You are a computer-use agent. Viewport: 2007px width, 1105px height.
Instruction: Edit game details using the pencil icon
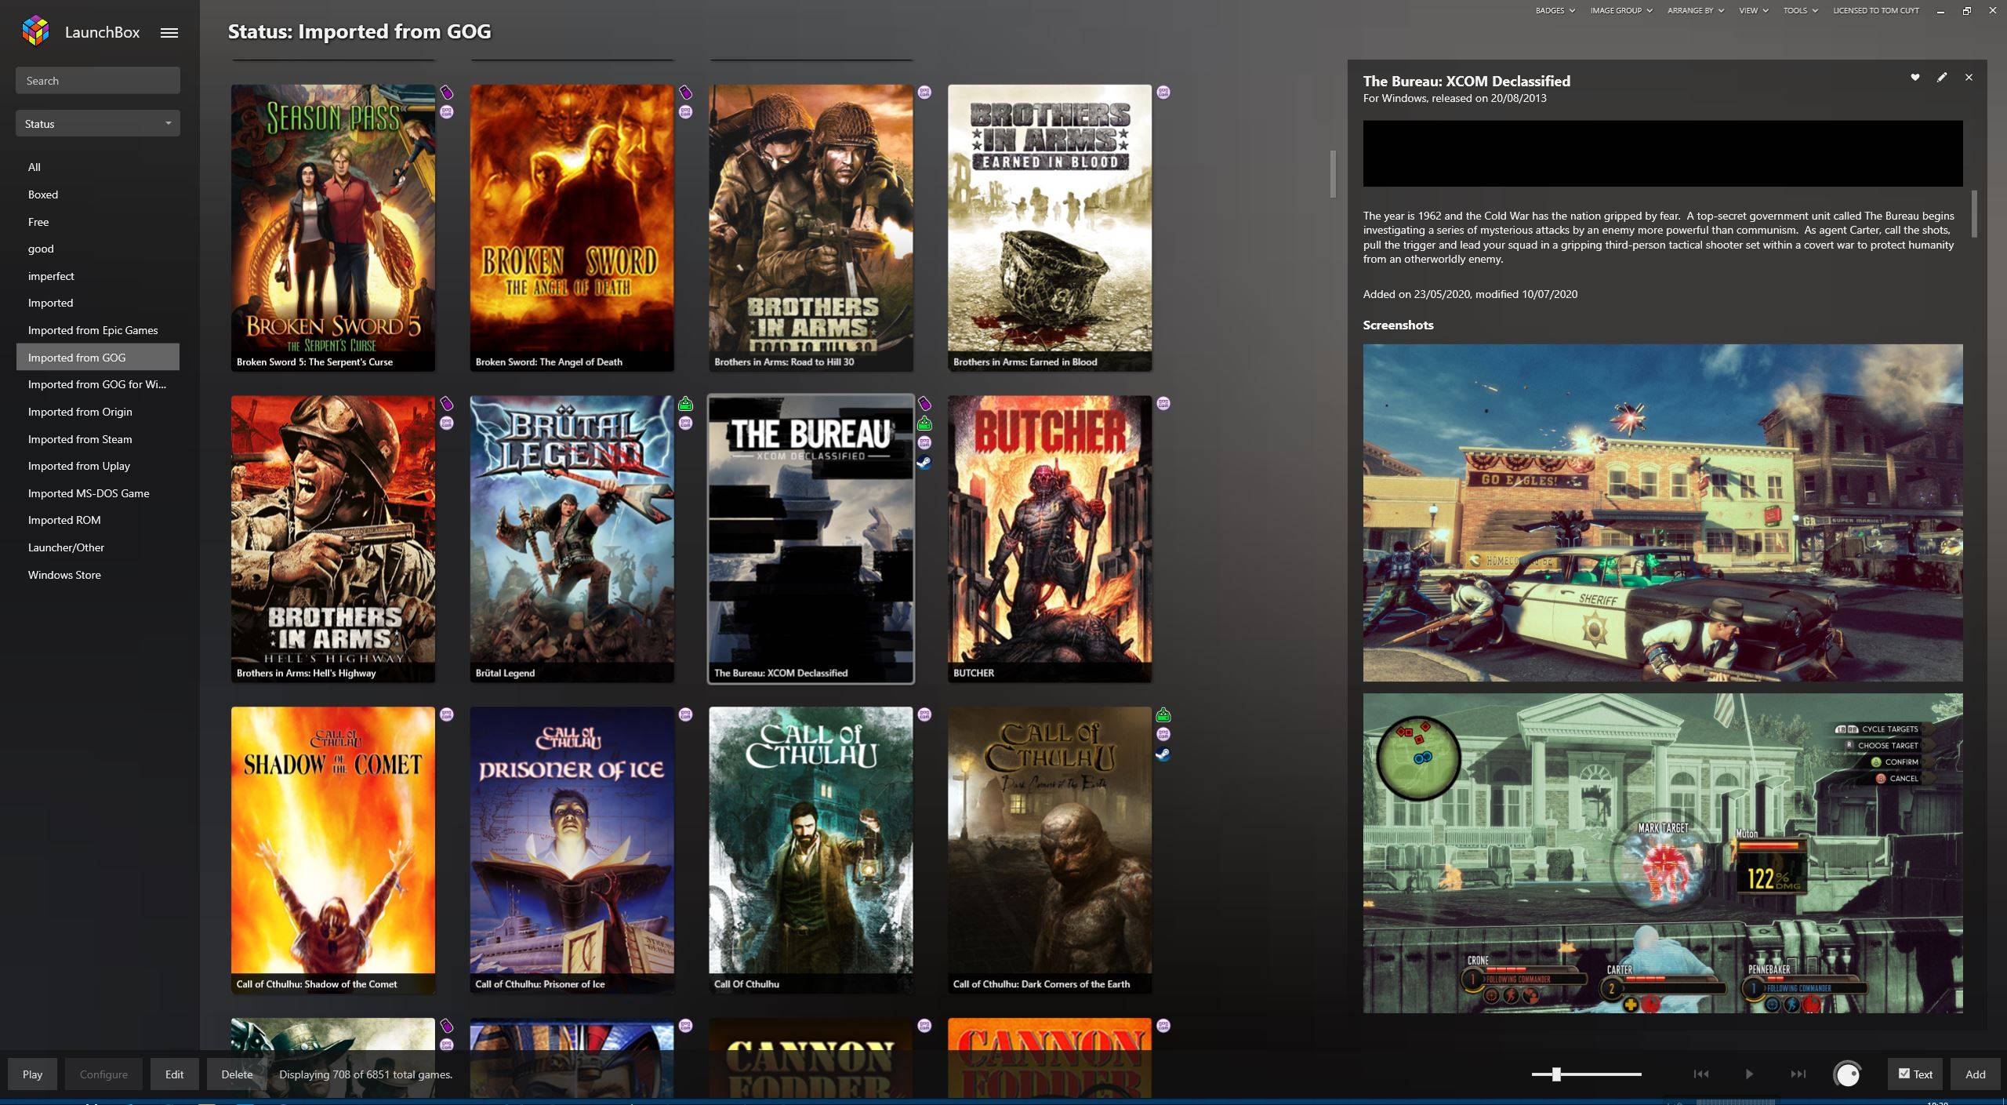1941,78
